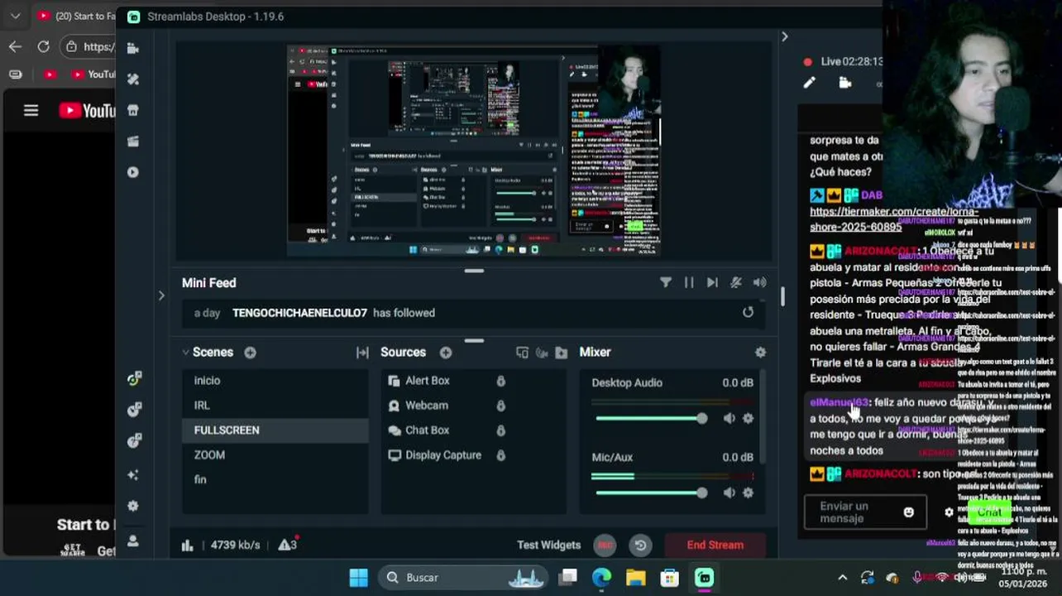Toggle Mini Feed alert sound volume icon
The image size is (1062, 596).
point(760,282)
